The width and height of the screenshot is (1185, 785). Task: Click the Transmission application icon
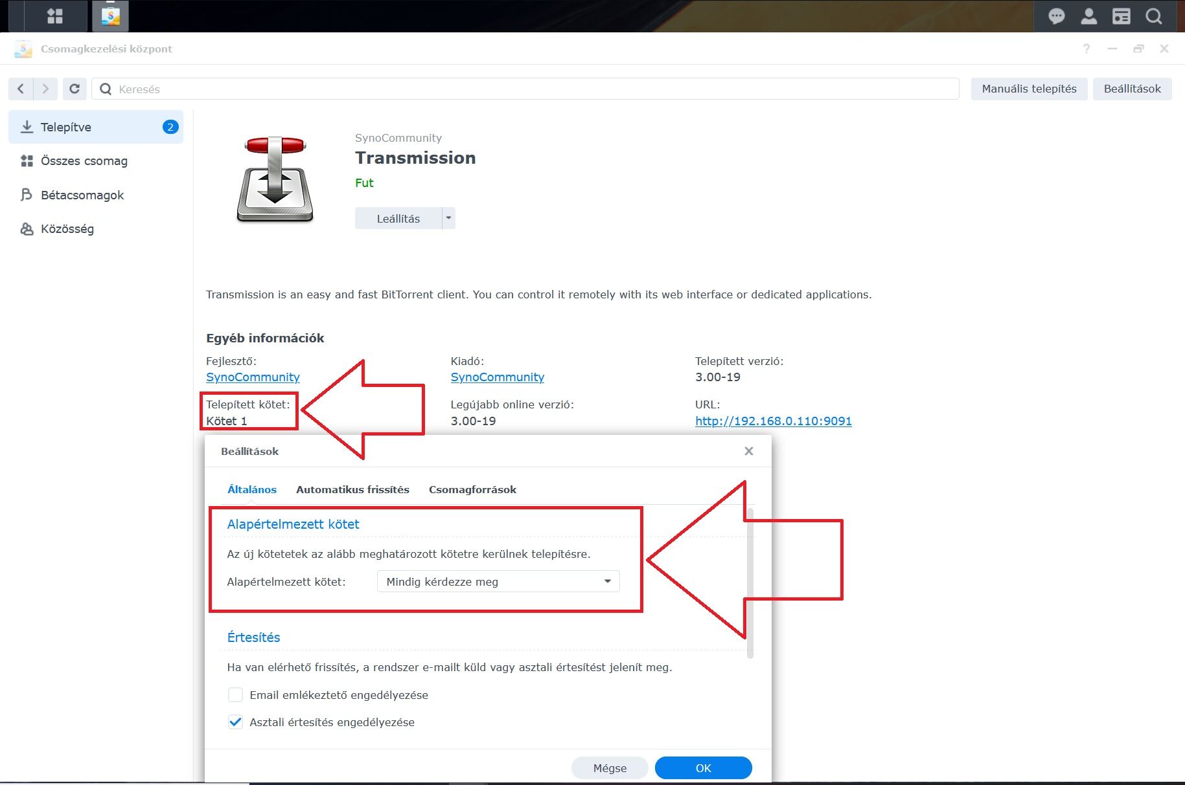[275, 179]
